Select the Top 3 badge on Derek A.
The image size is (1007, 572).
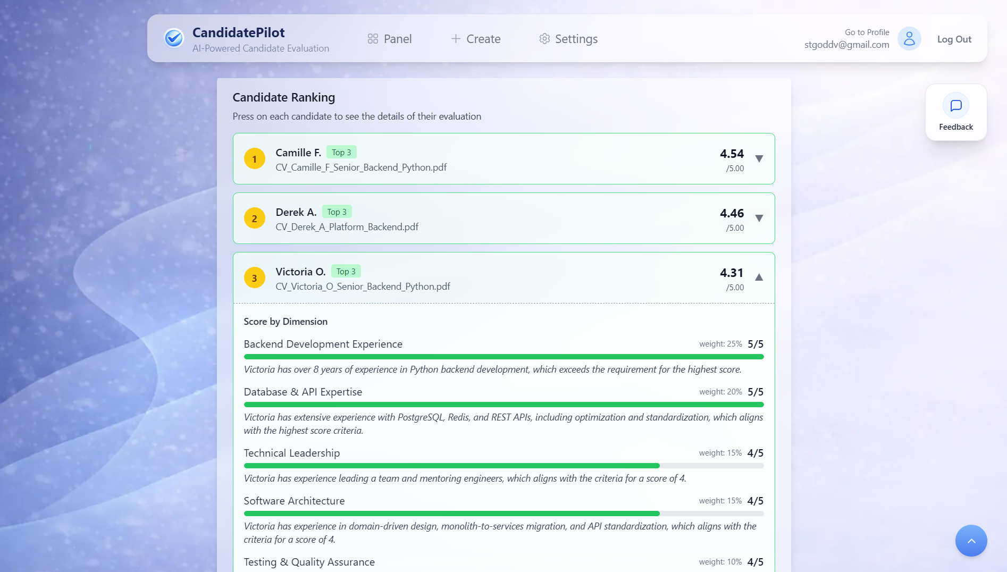[337, 211]
